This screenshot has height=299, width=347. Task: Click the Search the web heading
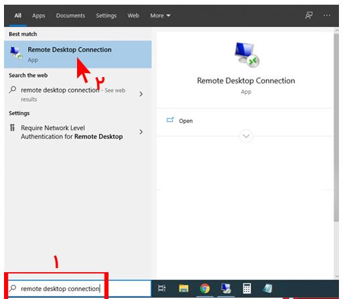28,75
